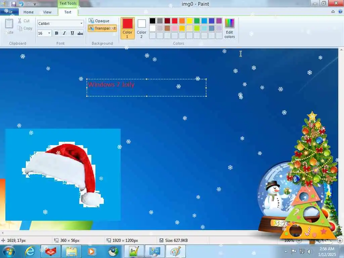Select Color 2 background button
The image size is (344, 258).
pos(141,28)
